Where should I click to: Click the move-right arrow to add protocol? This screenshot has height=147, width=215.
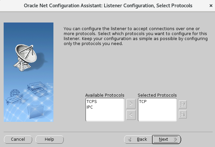[131, 104]
